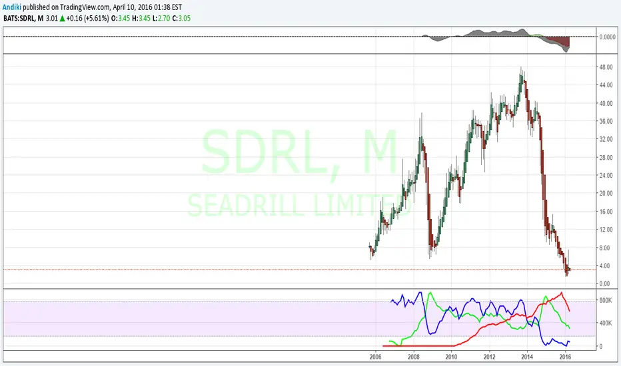Image resolution: width=621 pixels, height=366 pixels.
Task: Click the 24.00 price axis label
Action: [606, 175]
